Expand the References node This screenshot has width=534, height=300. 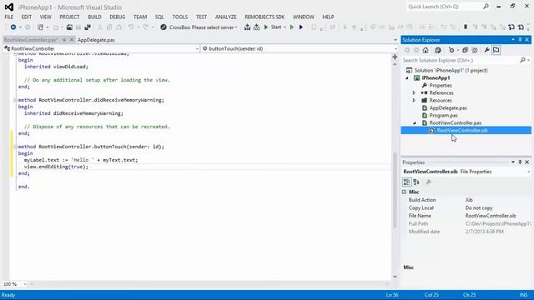pos(414,92)
